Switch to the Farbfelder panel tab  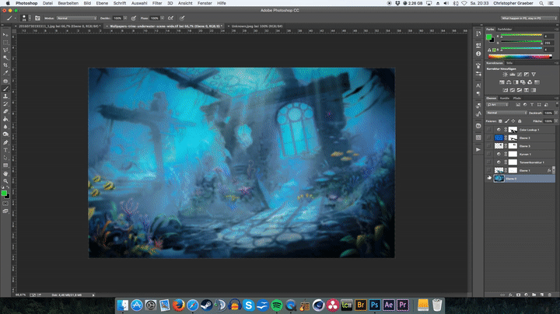(x=504, y=30)
